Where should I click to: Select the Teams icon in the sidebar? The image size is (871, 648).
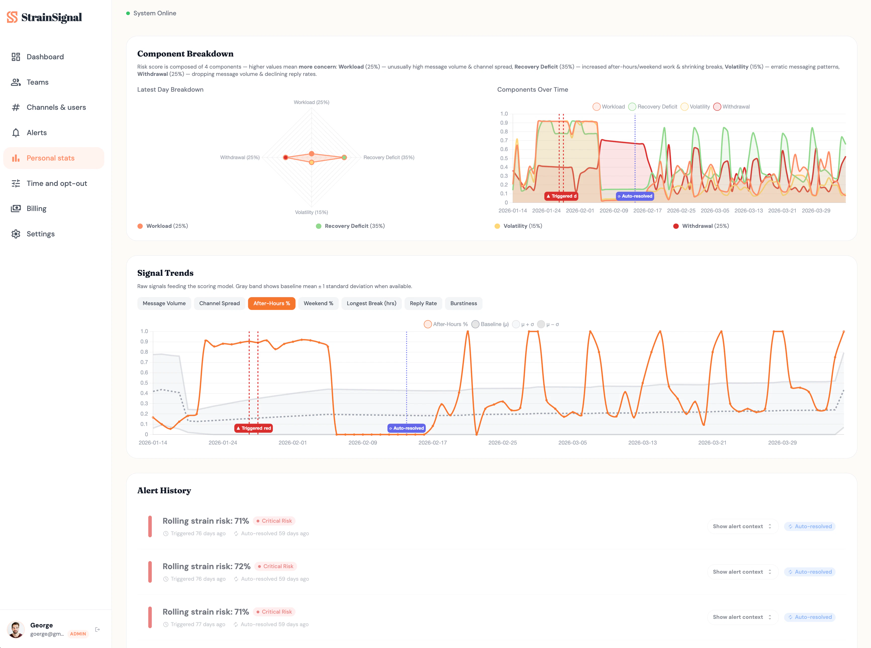tap(16, 82)
